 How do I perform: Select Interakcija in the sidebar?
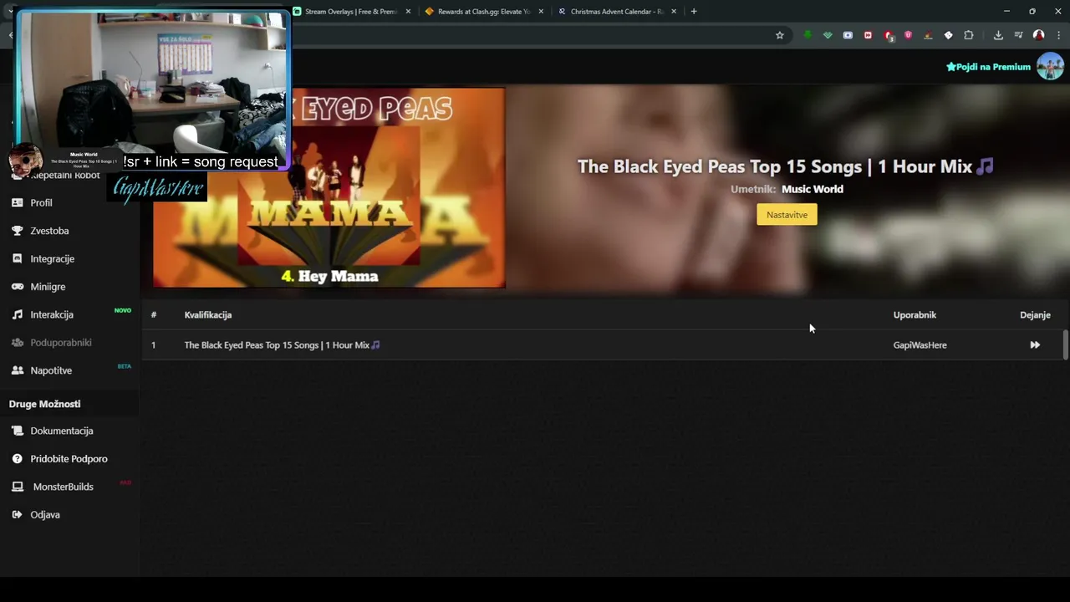52,314
